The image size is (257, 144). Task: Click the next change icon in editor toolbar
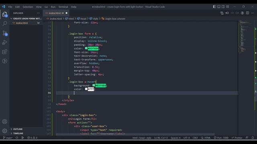(x=237, y=13)
